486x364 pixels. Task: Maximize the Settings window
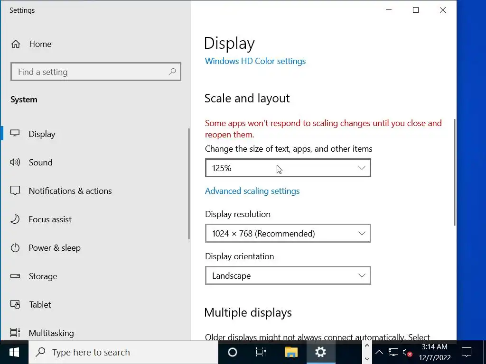click(x=416, y=10)
